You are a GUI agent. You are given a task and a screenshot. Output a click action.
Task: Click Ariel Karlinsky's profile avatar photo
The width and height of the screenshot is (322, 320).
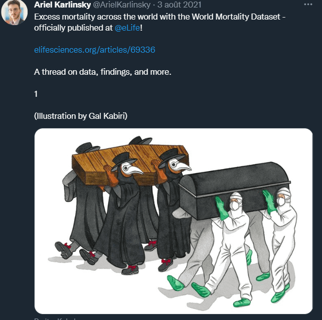click(x=15, y=13)
